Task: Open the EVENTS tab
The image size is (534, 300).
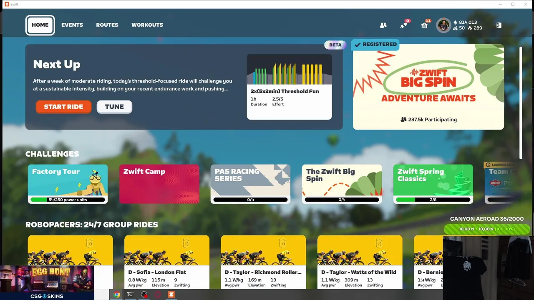Action: (x=72, y=25)
